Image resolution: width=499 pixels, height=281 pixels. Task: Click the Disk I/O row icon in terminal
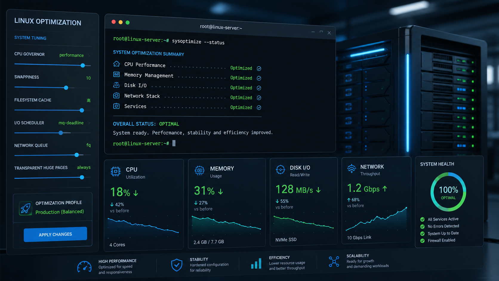[116, 85]
